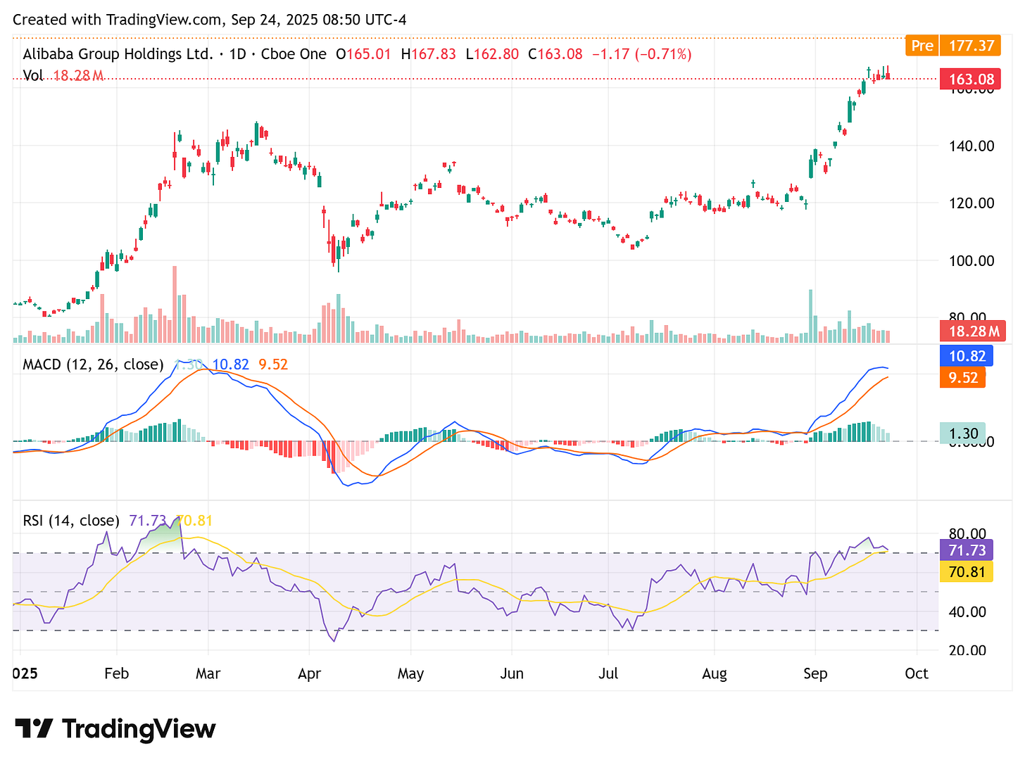Click the open value O165.01
This screenshot has height=767, width=1025.
[363, 54]
